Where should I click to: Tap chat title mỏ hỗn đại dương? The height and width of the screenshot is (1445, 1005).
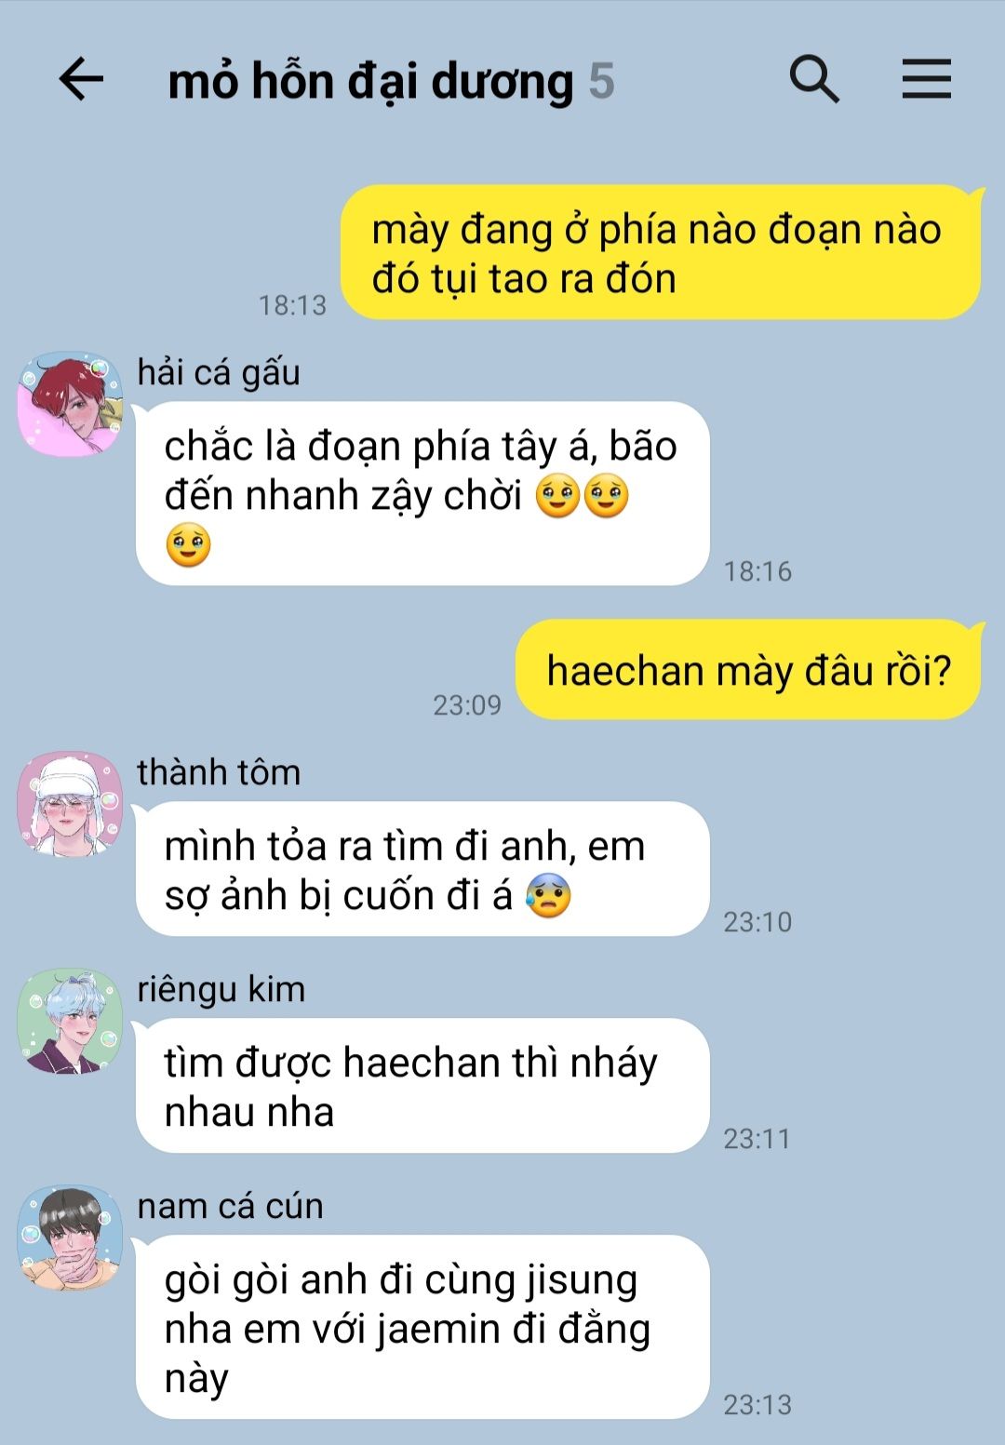[x=370, y=81]
